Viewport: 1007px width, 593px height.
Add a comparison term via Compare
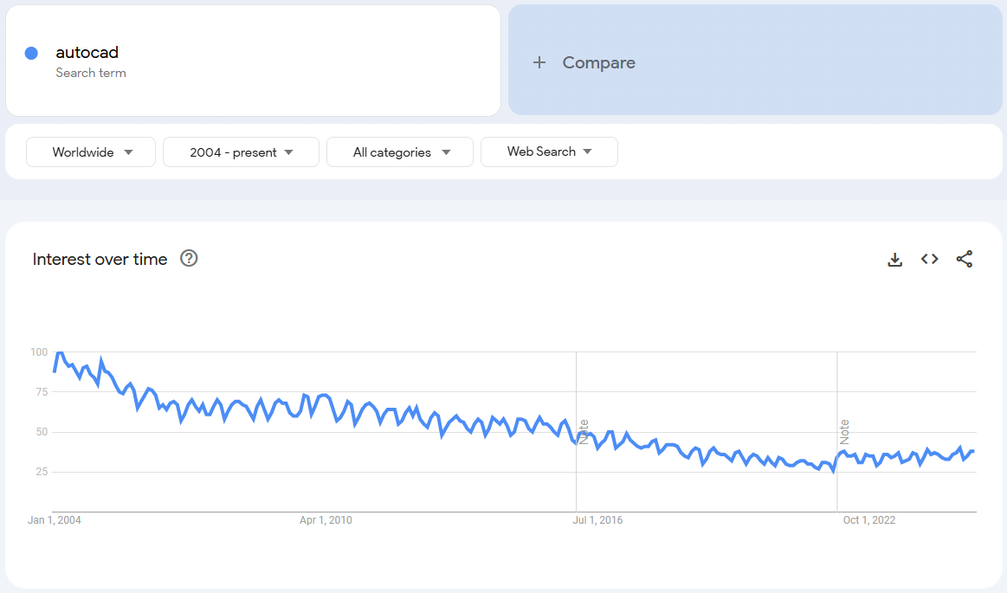(x=755, y=61)
